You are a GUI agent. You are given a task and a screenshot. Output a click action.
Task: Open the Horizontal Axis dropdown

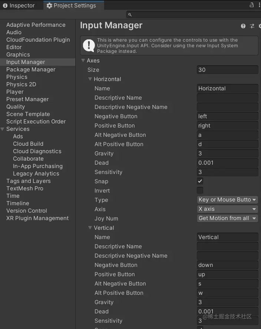pos(227,209)
